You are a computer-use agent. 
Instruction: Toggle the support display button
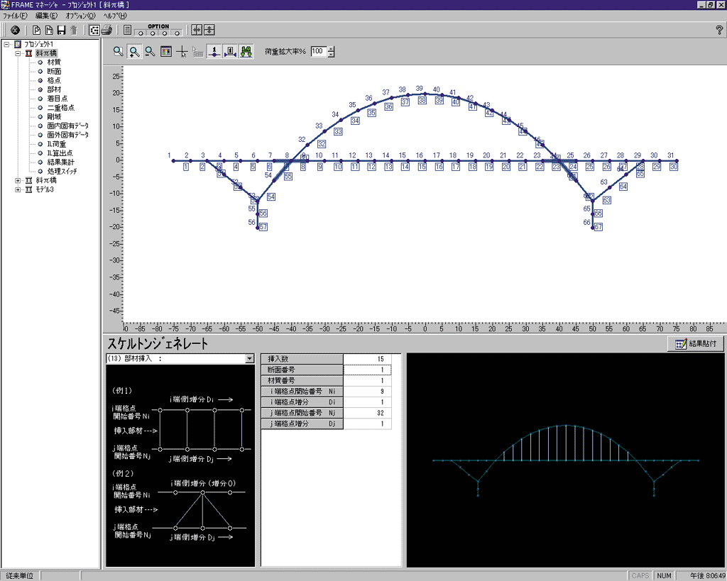[246, 52]
